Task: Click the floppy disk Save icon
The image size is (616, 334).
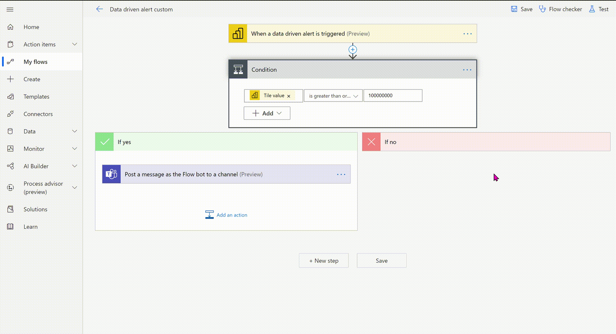Action: coord(514,9)
